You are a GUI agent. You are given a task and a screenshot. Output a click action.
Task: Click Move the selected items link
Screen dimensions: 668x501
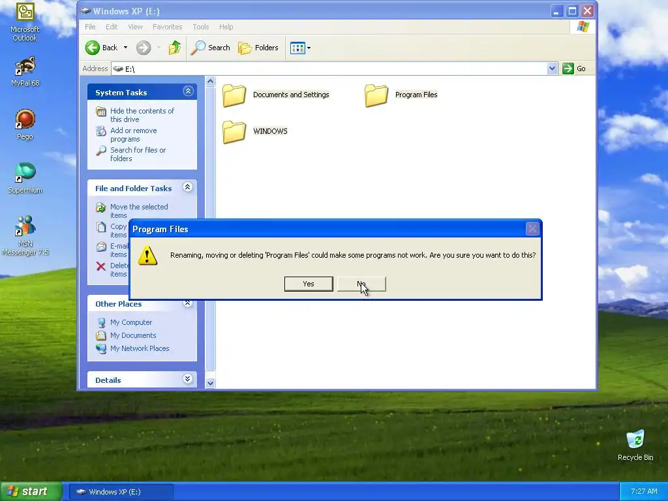click(x=139, y=211)
